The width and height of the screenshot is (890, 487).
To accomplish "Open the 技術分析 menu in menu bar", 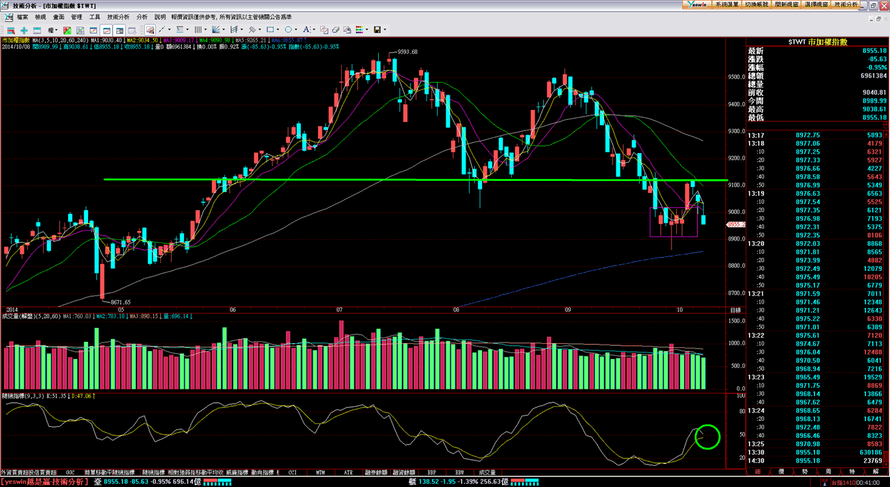I will click(119, 17).
